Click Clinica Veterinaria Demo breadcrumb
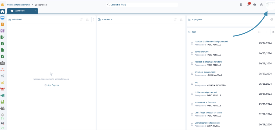This screenshot has width=275, height=130. coord(19,5)
